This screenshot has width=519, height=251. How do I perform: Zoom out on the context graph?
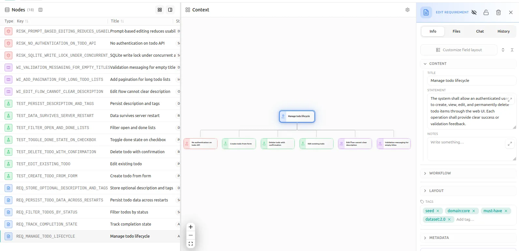point(191,235)
